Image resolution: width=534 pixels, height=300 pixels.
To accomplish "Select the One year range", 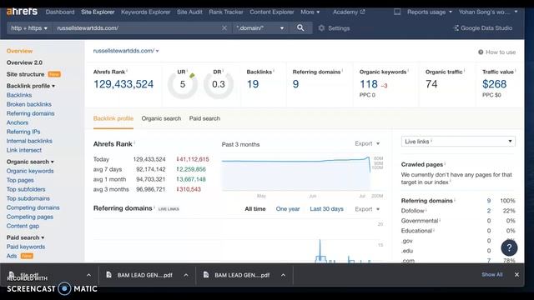I will point(288,209).
